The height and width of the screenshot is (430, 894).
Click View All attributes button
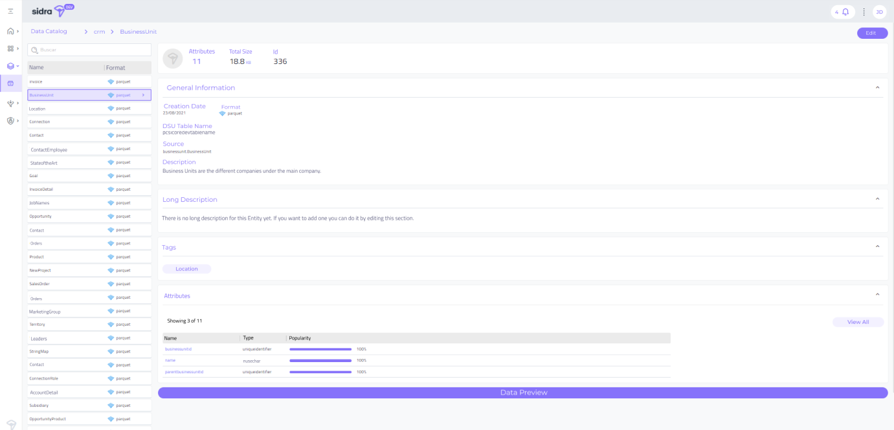point(858,322)
